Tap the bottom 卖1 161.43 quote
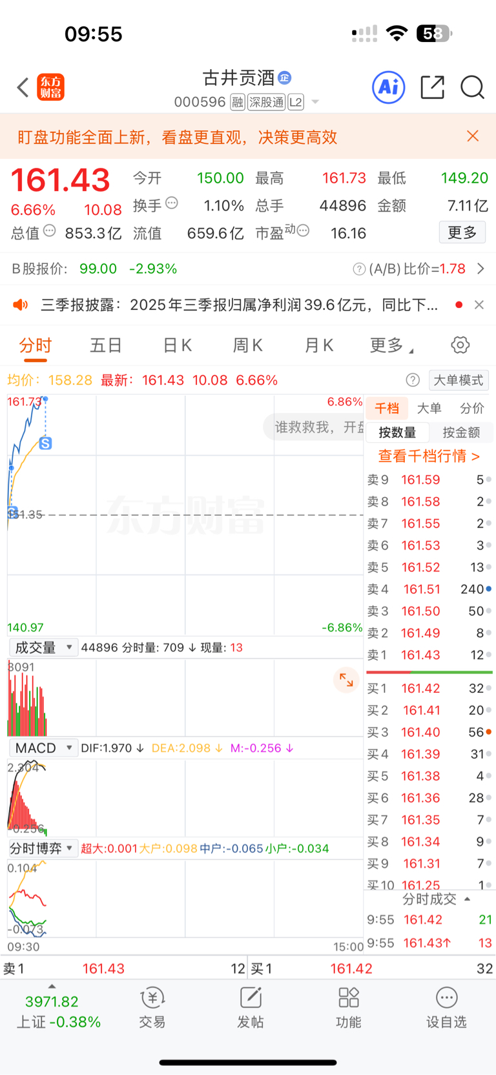Screen dimensions: 496x1075 [124, 968]
